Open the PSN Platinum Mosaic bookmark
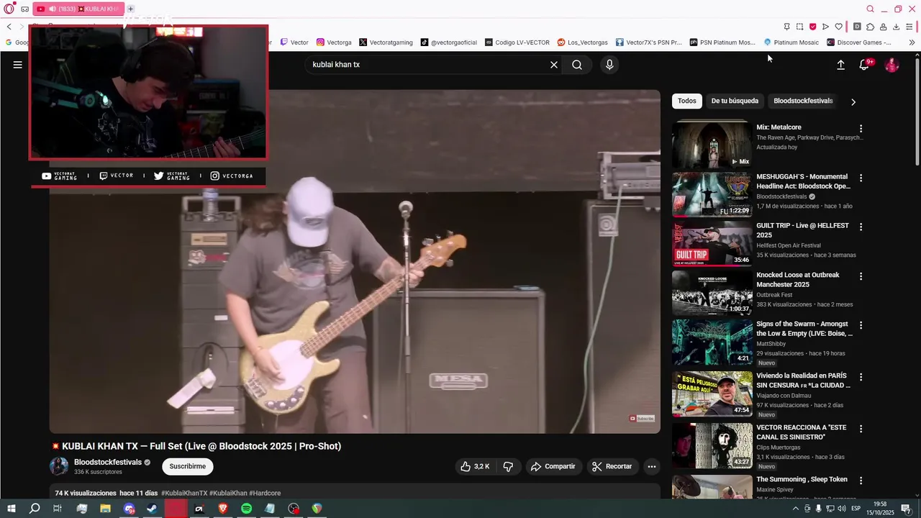Viewport: 921px width, 518px height. [722, 42]
